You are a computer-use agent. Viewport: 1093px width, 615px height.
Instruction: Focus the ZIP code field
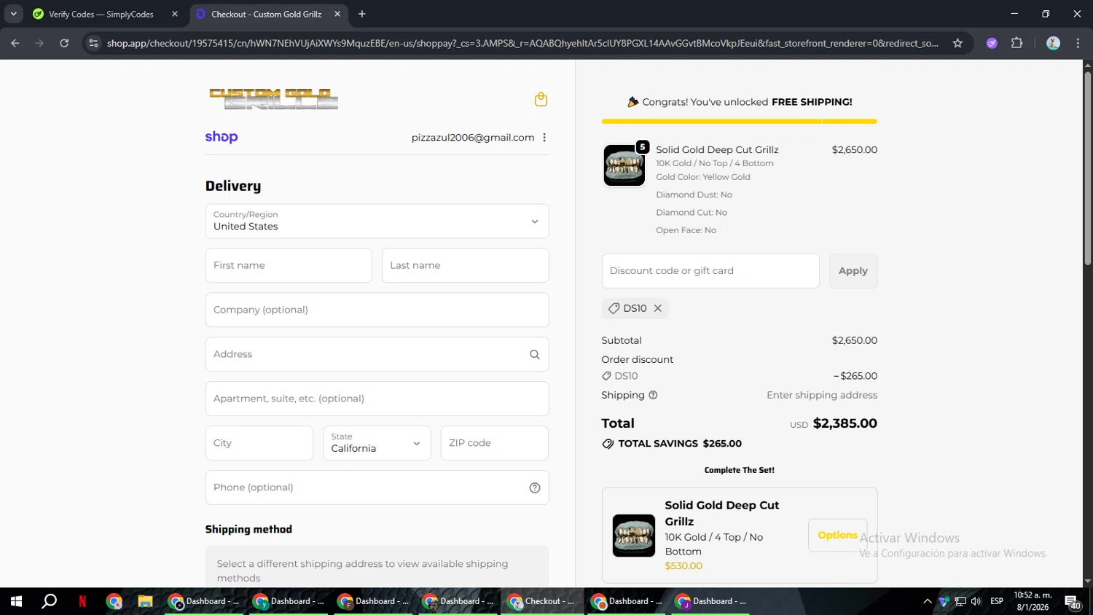click(x=494, y=444)
